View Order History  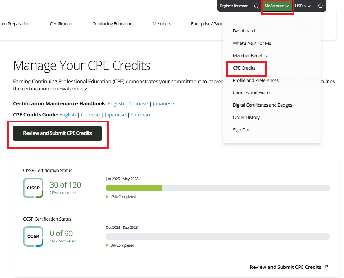pyautogui.click(x=246, y=117)
